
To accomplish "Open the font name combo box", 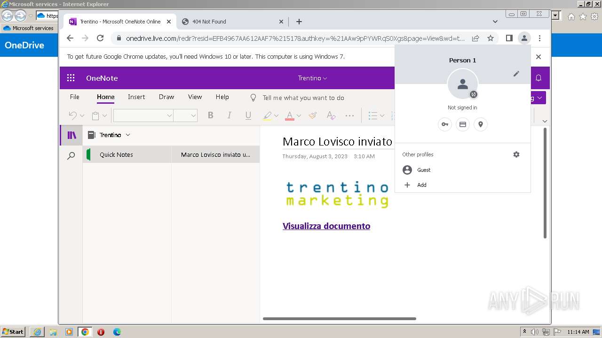I will (x=143, y=115).
